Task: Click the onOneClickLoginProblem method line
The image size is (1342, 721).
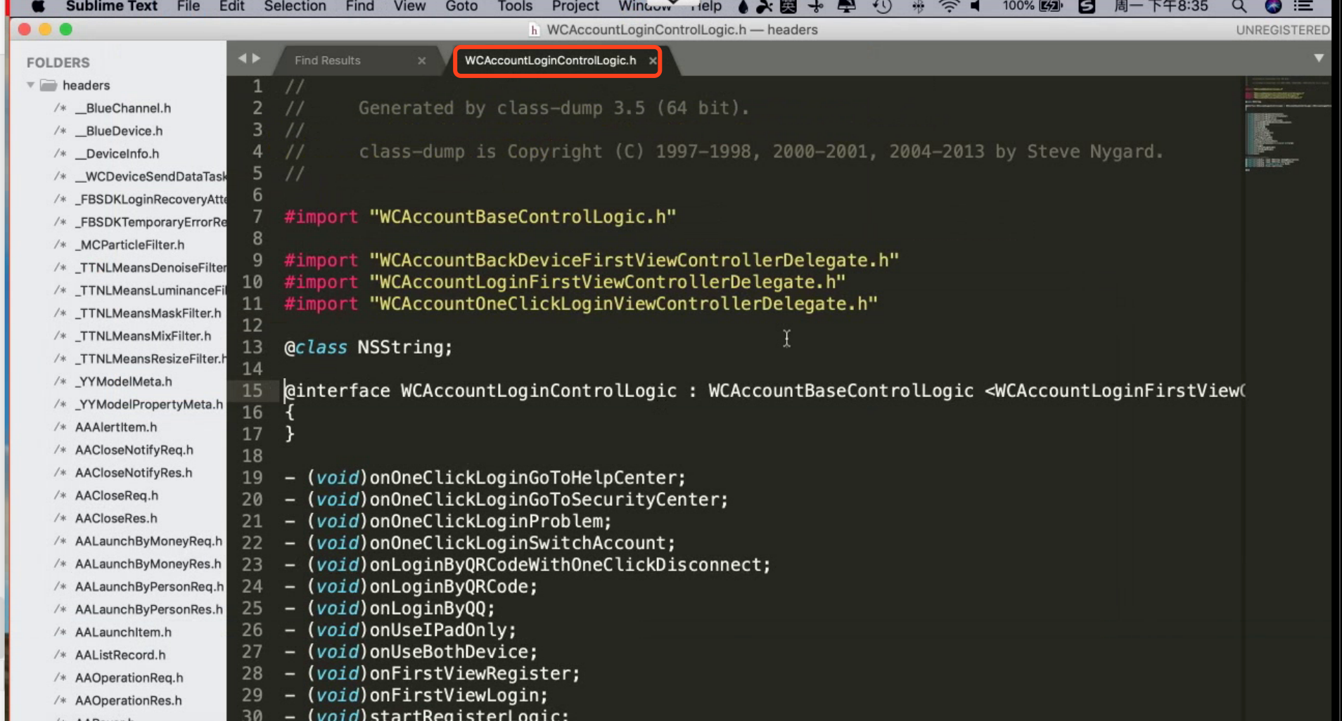Action: click(x=448, y=521)
